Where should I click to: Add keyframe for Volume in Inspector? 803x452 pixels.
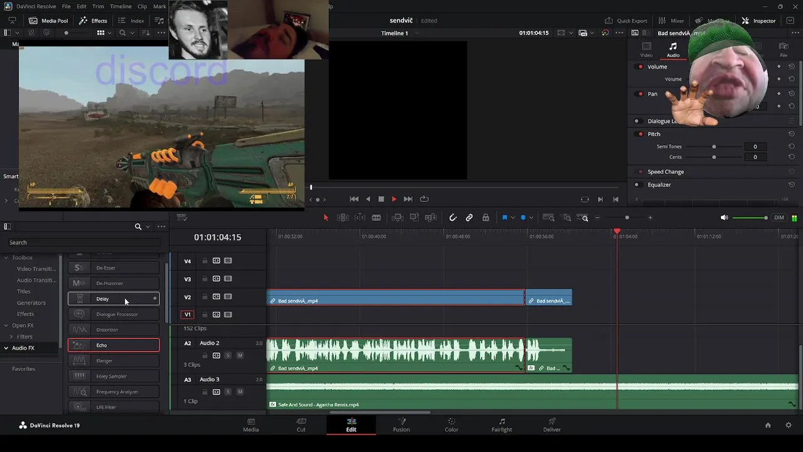coord(779,67)
